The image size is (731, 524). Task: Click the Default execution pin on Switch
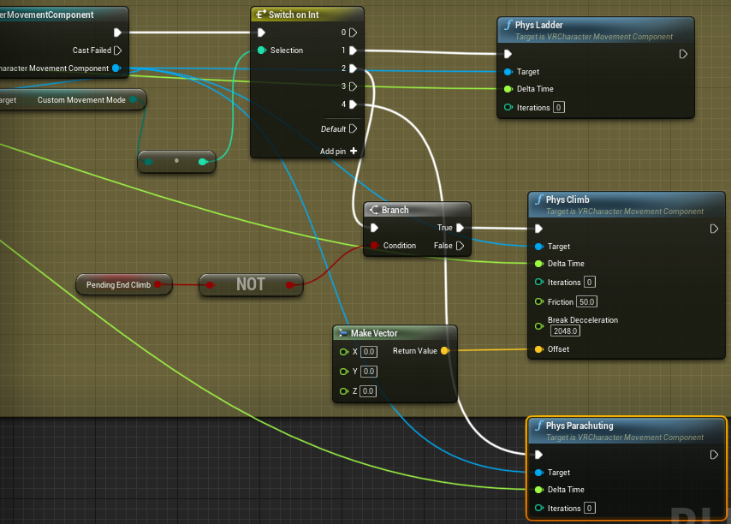(x=353, y=129)
